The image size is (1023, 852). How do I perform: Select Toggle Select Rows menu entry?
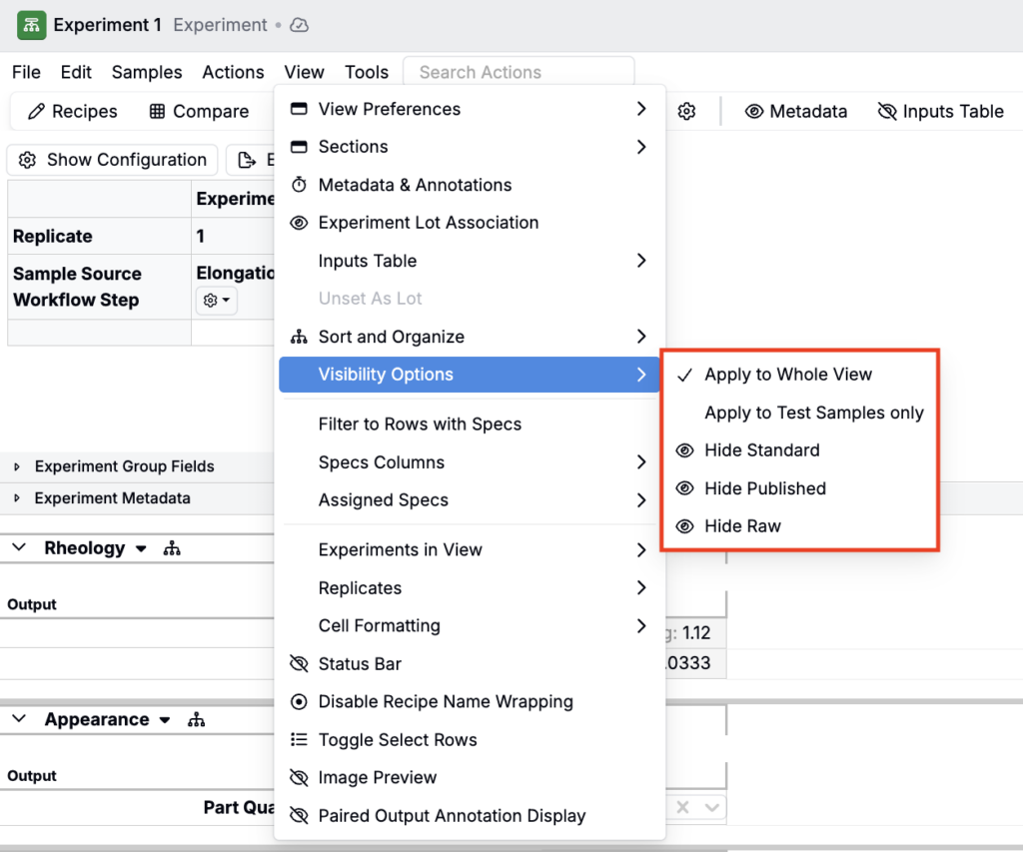tap(398, 740)
